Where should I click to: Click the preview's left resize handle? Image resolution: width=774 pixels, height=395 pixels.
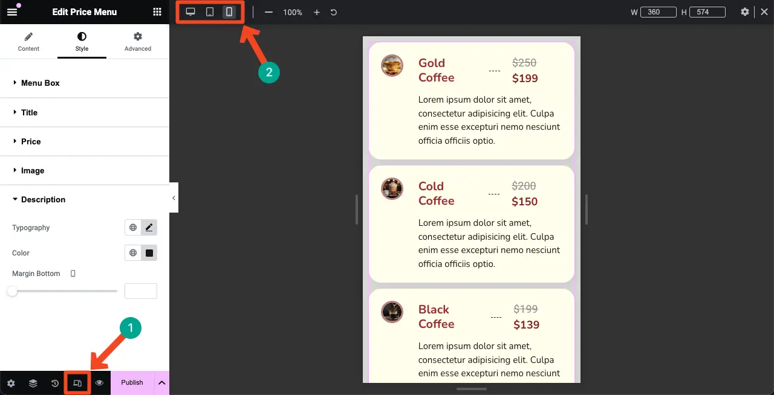coord(357,210)
